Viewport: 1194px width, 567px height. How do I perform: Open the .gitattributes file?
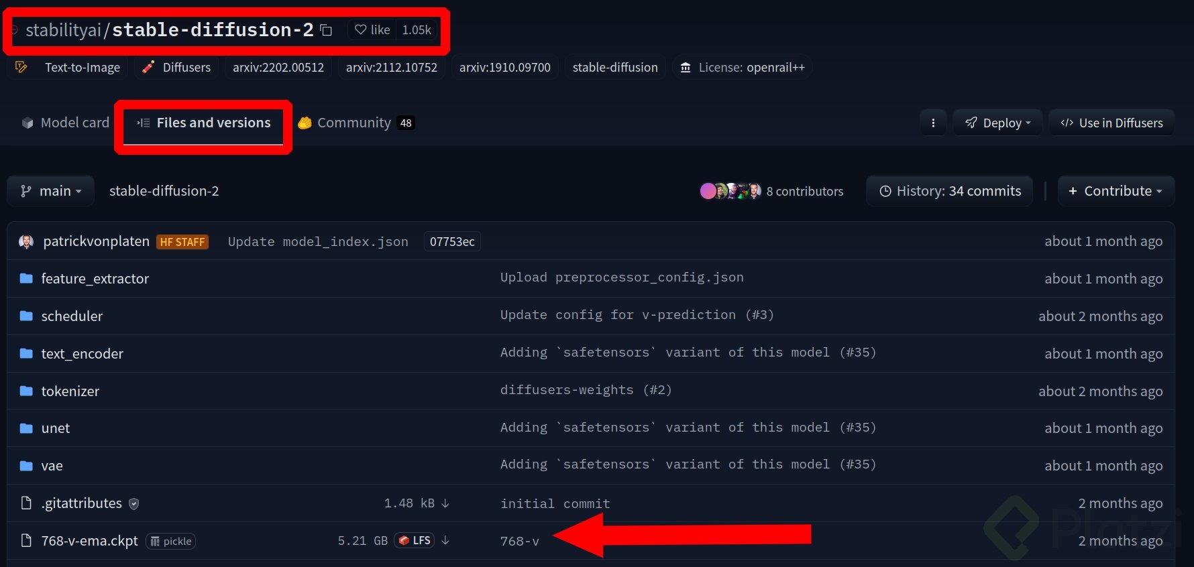[x=82, y=503]
